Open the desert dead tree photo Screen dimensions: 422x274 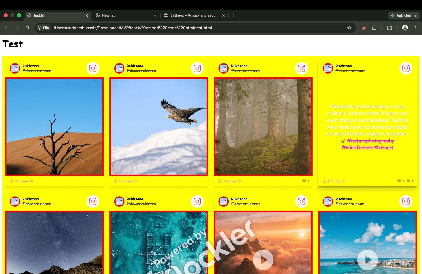point(55,127)
